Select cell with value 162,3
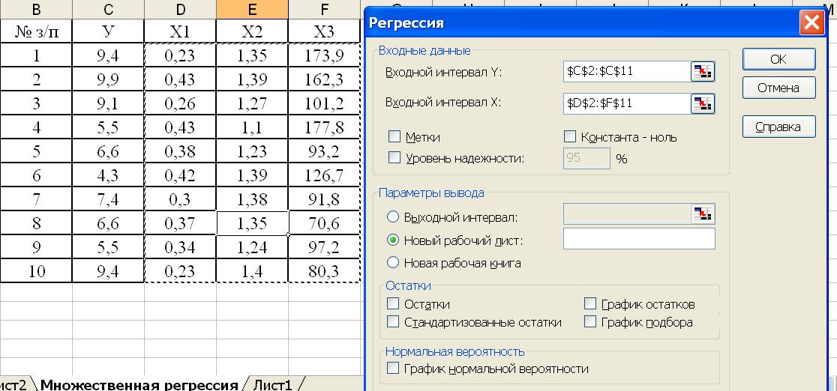The height and width of the screenshot is (391, 837). pos(324,79)
